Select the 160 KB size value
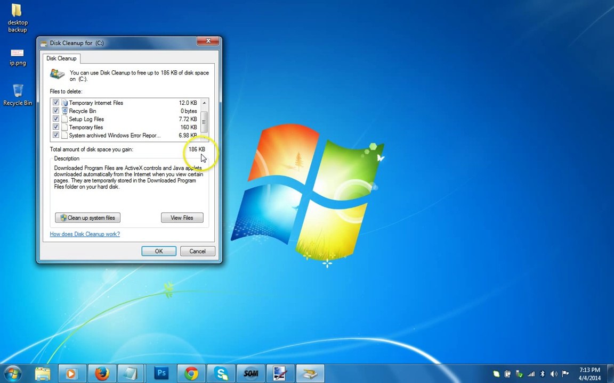 point(189,128)
